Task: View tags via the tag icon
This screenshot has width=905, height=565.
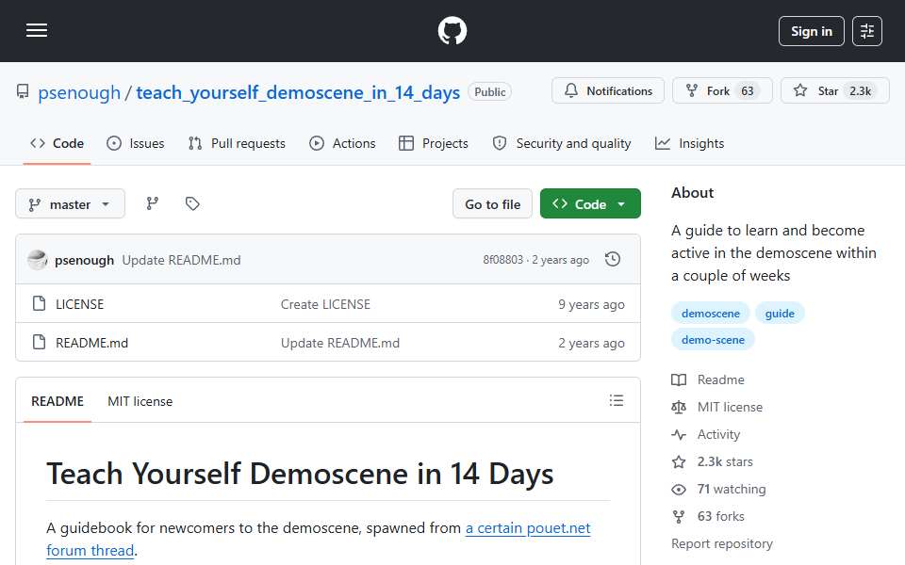Action: point(192,203)
